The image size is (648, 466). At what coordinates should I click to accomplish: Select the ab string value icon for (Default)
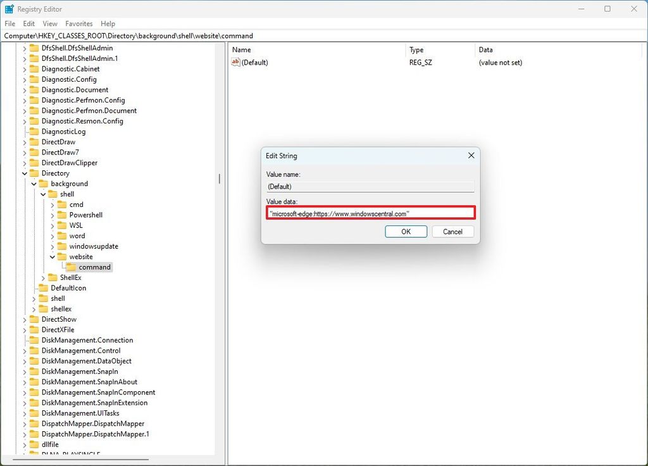235,62
